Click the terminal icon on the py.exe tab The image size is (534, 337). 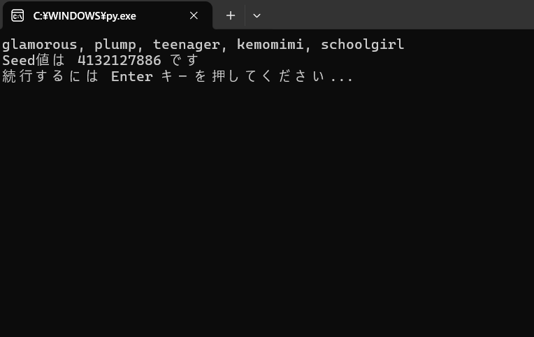pos(17,15)
